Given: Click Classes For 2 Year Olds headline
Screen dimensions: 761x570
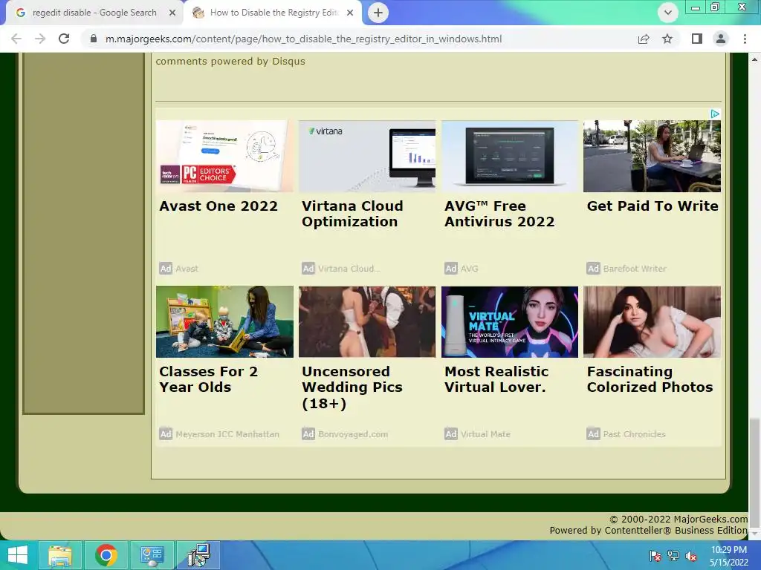Looking at the screenshot, I should pyautogui.click(x=208, y=379).
